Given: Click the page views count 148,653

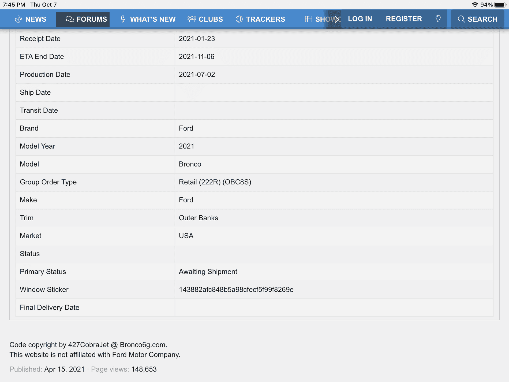Looking at the screenshot, I should tap(144, 369).
